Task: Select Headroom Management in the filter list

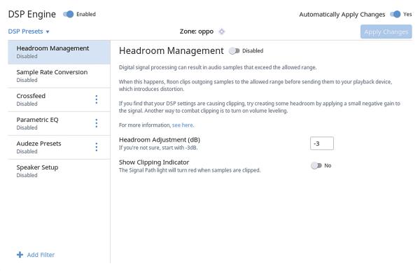Action: (59, 53)
